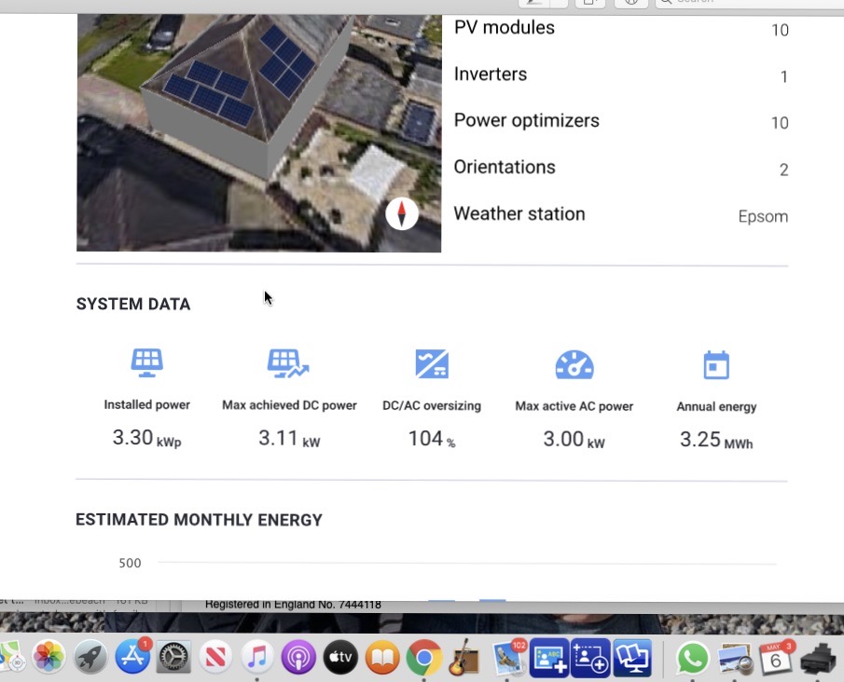Open the Mail app with 102 badge
Image resolution: width=844 pixels, height=682 pixels.
(507, 657)
